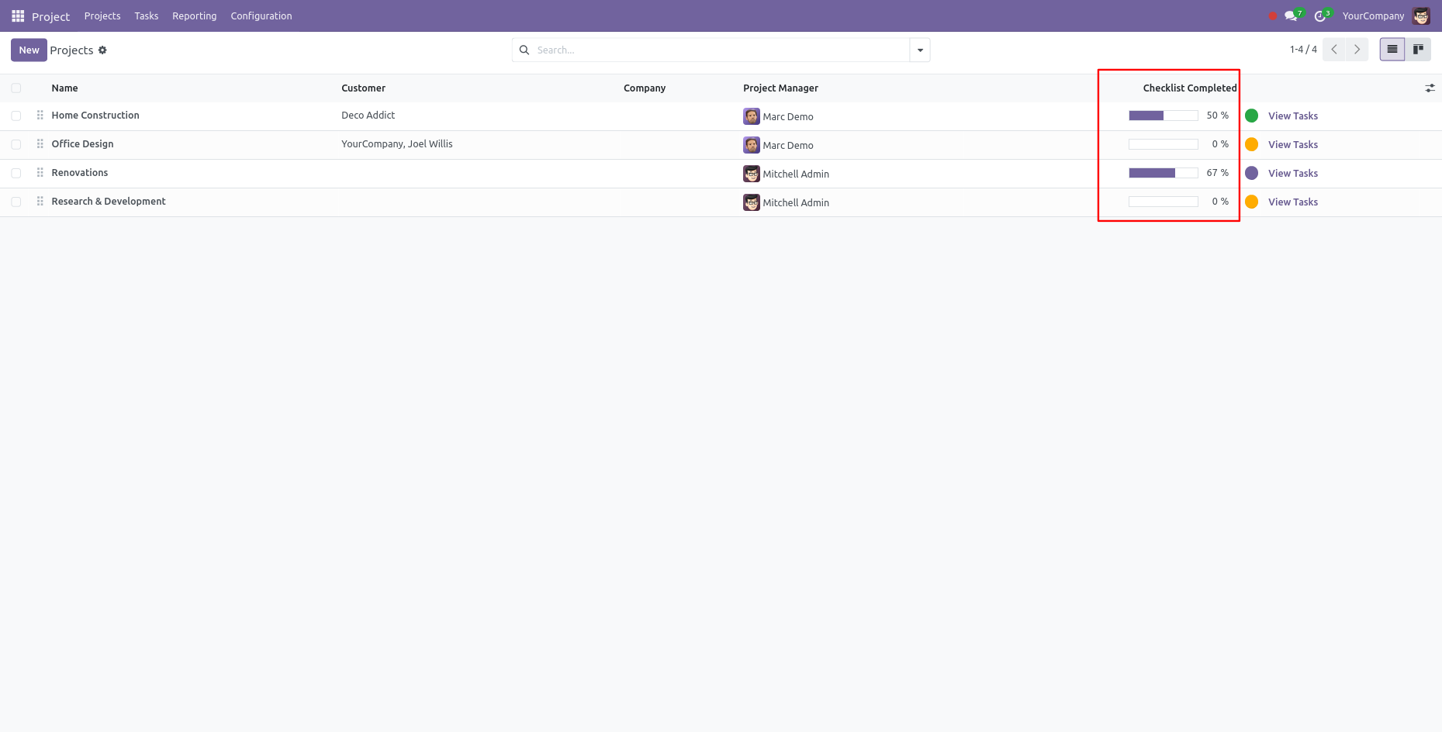This screenshot has height=732, width=1442.
Task: Click Mitchell Admin avatar in Renovations row
Action: point(752,174)
